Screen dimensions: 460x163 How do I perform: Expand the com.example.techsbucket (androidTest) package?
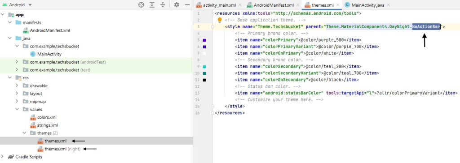tap(17, 62)
